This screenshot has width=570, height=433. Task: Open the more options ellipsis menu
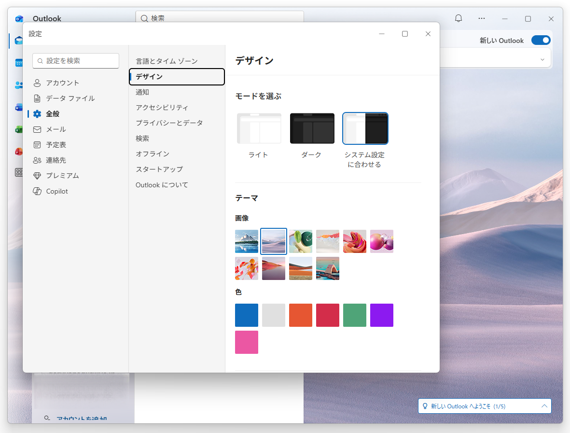(x=482, y=18)
